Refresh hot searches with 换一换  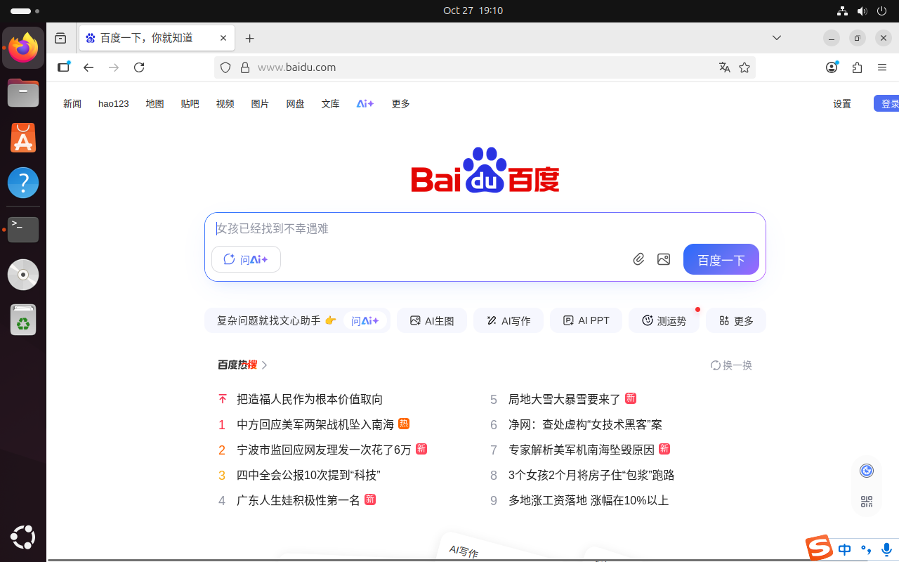(x=731, y=365)
